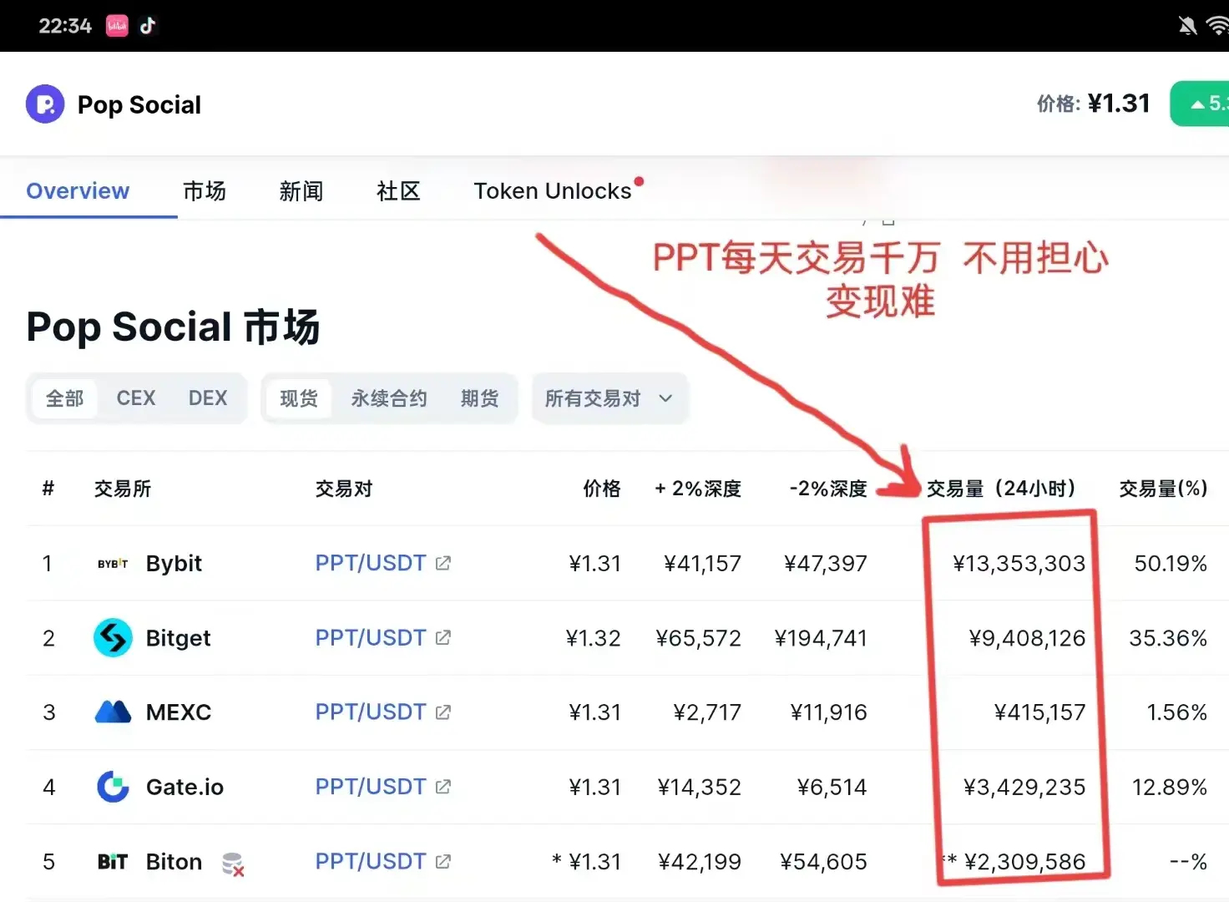Select the CEX exchange filter
The width and height of the screenshot is (1229, 902).
click(136, 398)
